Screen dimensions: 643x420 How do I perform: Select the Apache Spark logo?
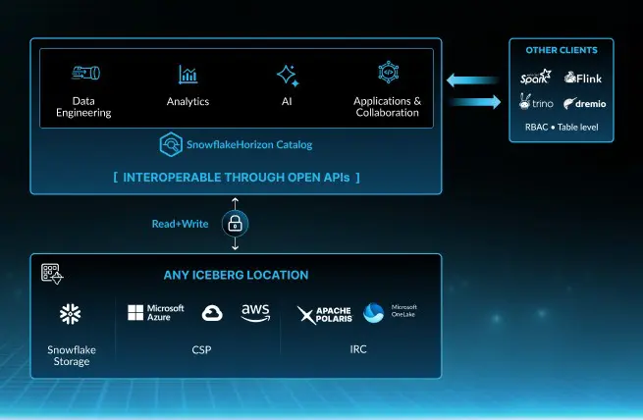[x=536, y=77]
